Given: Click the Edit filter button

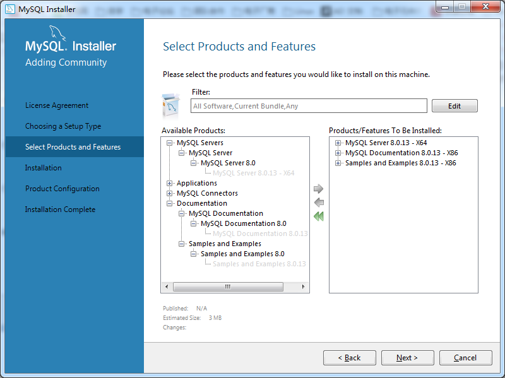Looking at the screenshot, I should click(x=454, y=106).
